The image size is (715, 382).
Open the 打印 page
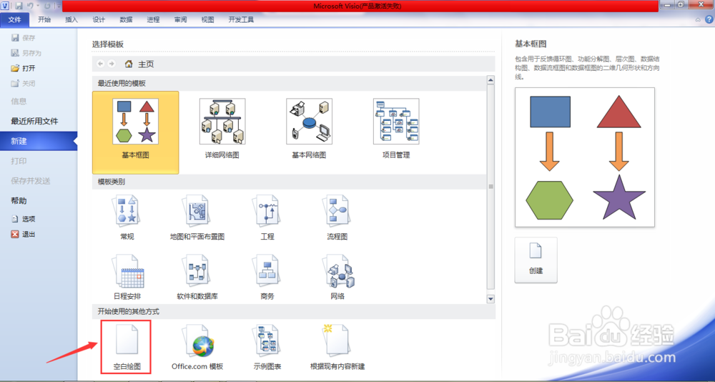click(19, 161)
